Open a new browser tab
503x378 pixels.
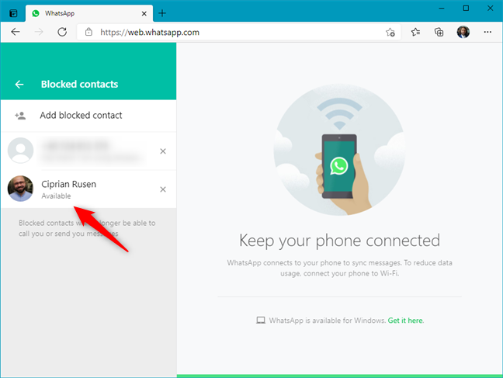(x=162, y=13)
